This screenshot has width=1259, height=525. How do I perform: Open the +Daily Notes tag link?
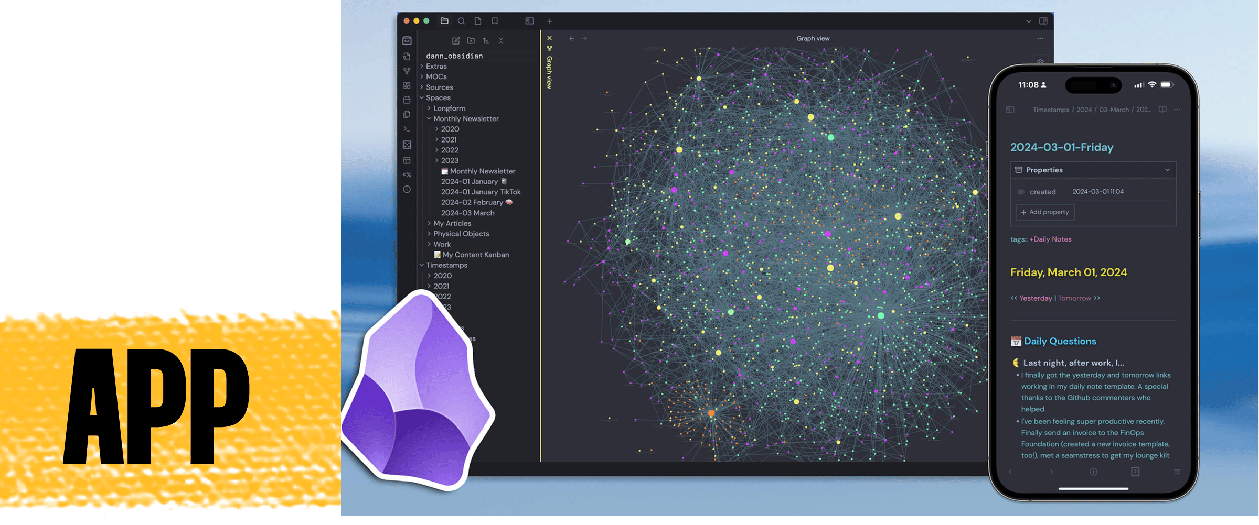click(x=1050, y=239)
